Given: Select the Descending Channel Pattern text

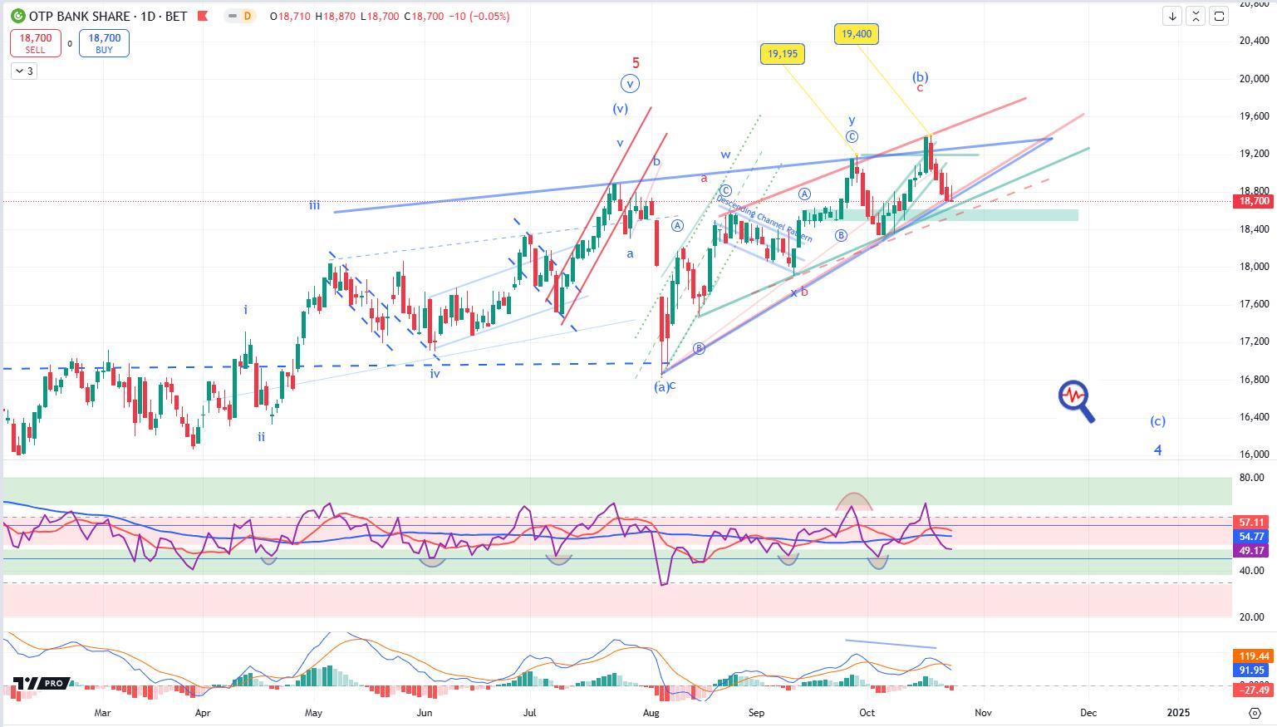Looking at the screenshot, I should 764,219.
